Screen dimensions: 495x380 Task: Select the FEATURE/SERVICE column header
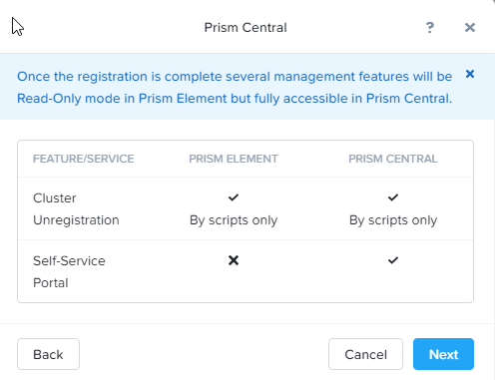[84, 159]
